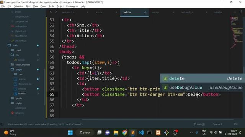Open _document.tsx in the sidebar
The image size is (245, 137).
pos(25,84)
